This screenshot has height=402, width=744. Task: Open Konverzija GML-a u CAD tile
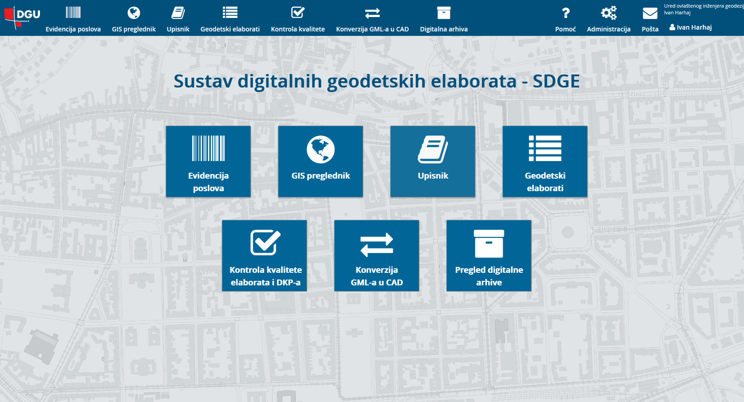[377, 256]
